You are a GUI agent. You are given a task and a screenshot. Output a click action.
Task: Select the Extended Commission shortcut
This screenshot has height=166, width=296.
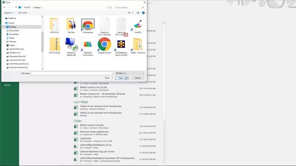pos(88,47)
